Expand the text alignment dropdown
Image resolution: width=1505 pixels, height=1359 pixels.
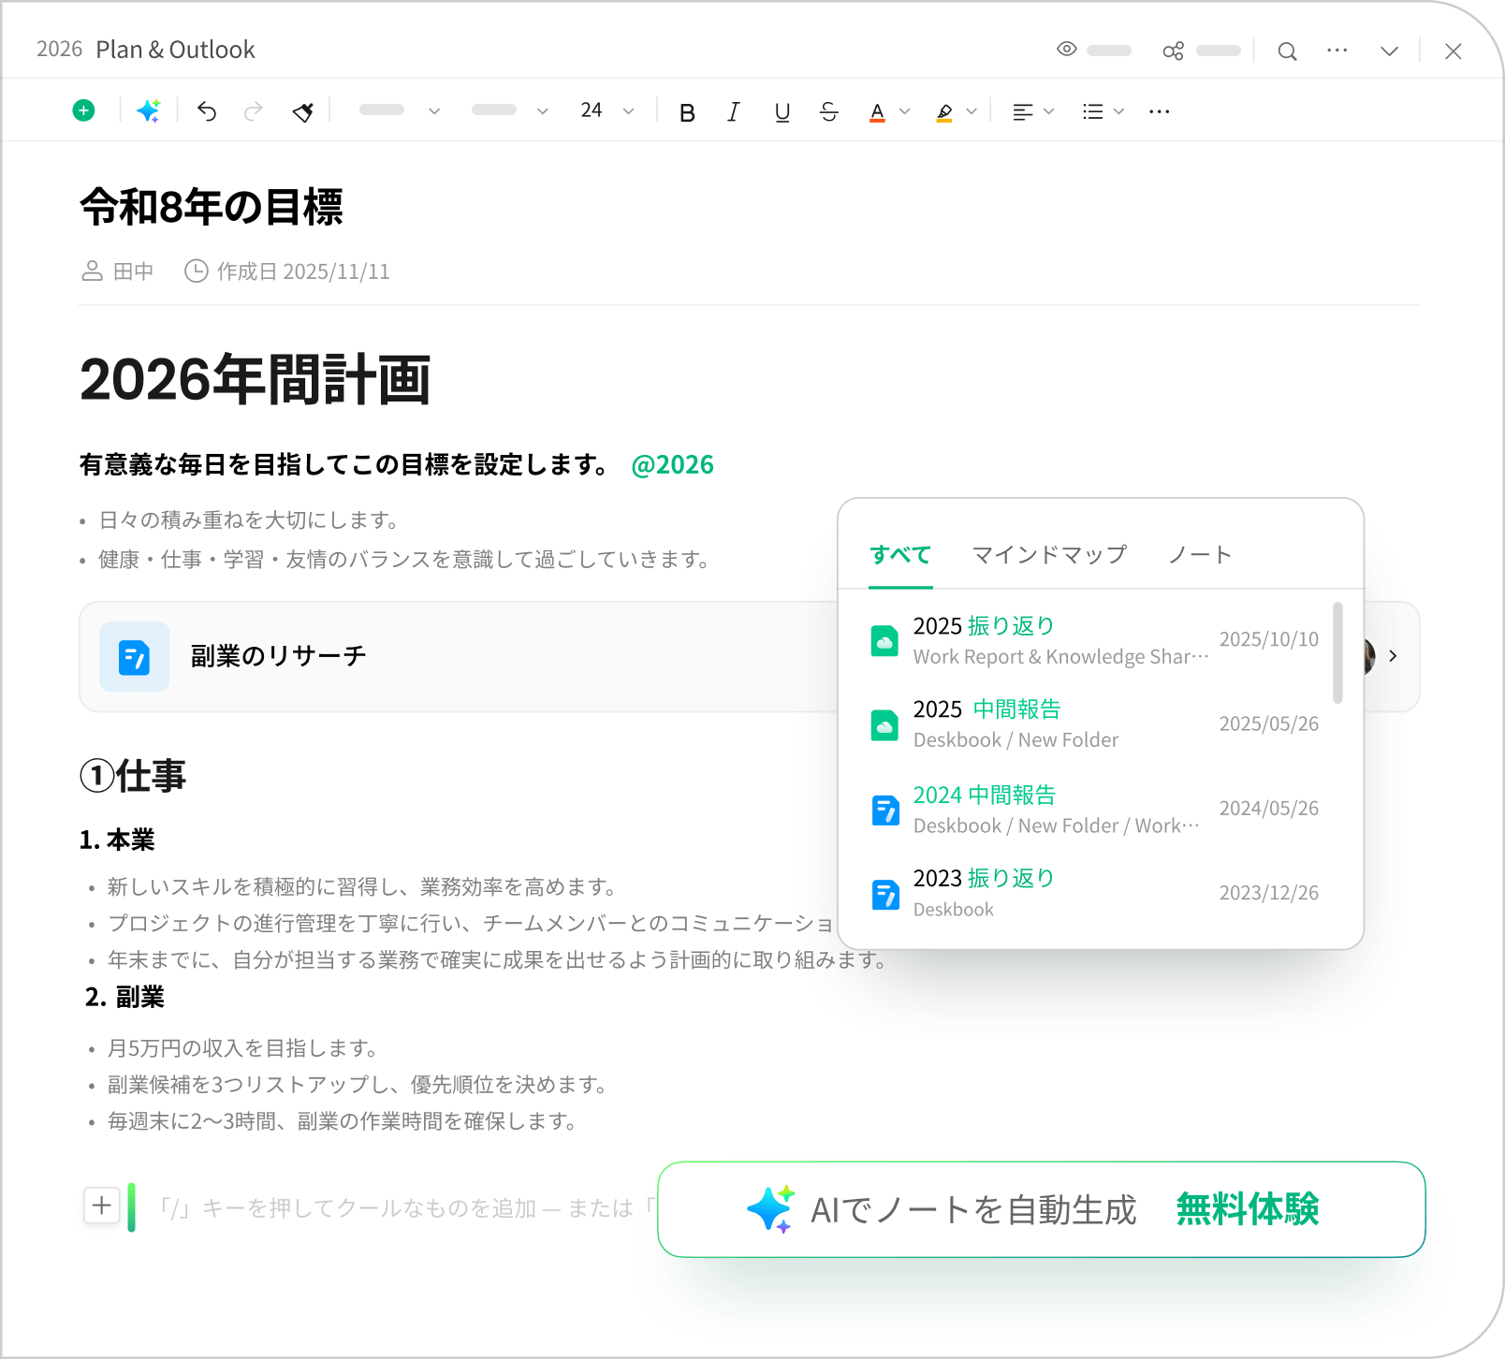(x=1048, y=111)
